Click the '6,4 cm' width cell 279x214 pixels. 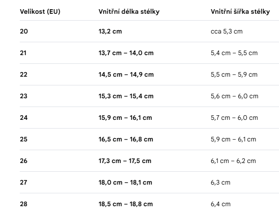tap(221, 204)
